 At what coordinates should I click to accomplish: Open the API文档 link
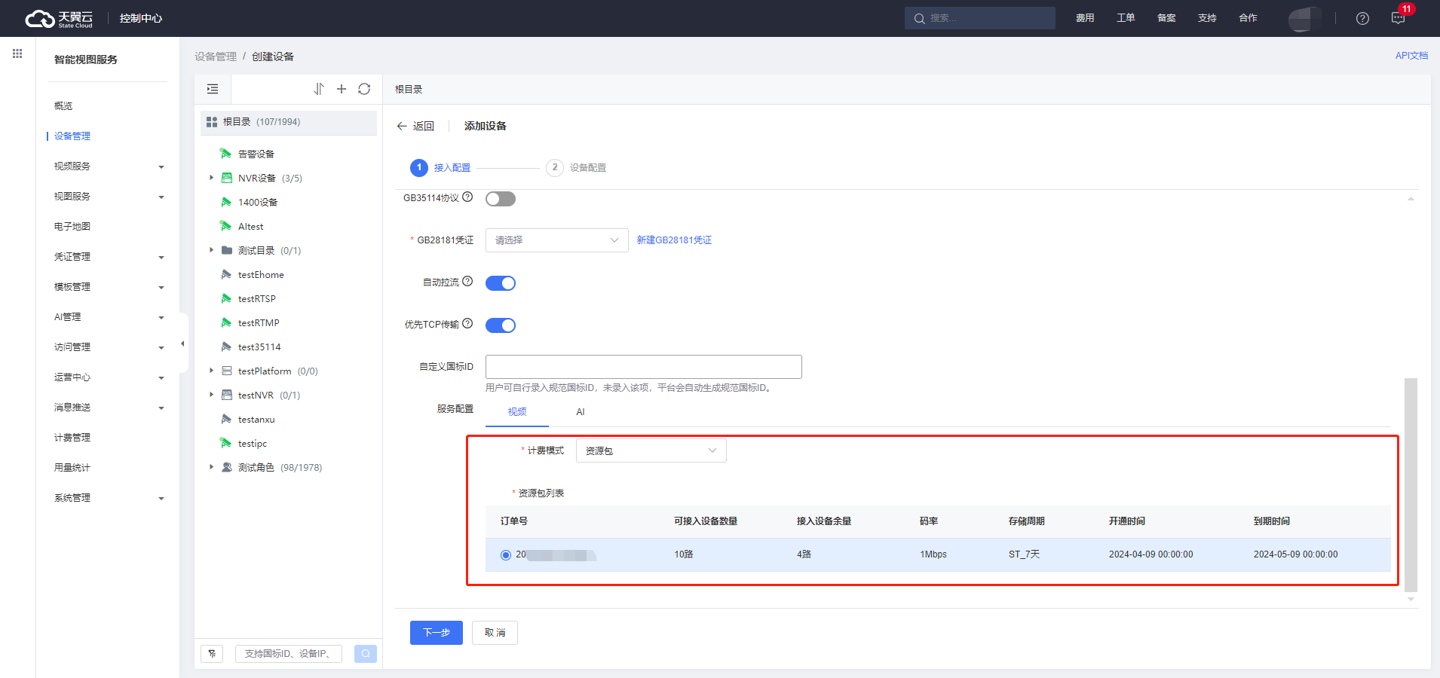coord(1411,56)
